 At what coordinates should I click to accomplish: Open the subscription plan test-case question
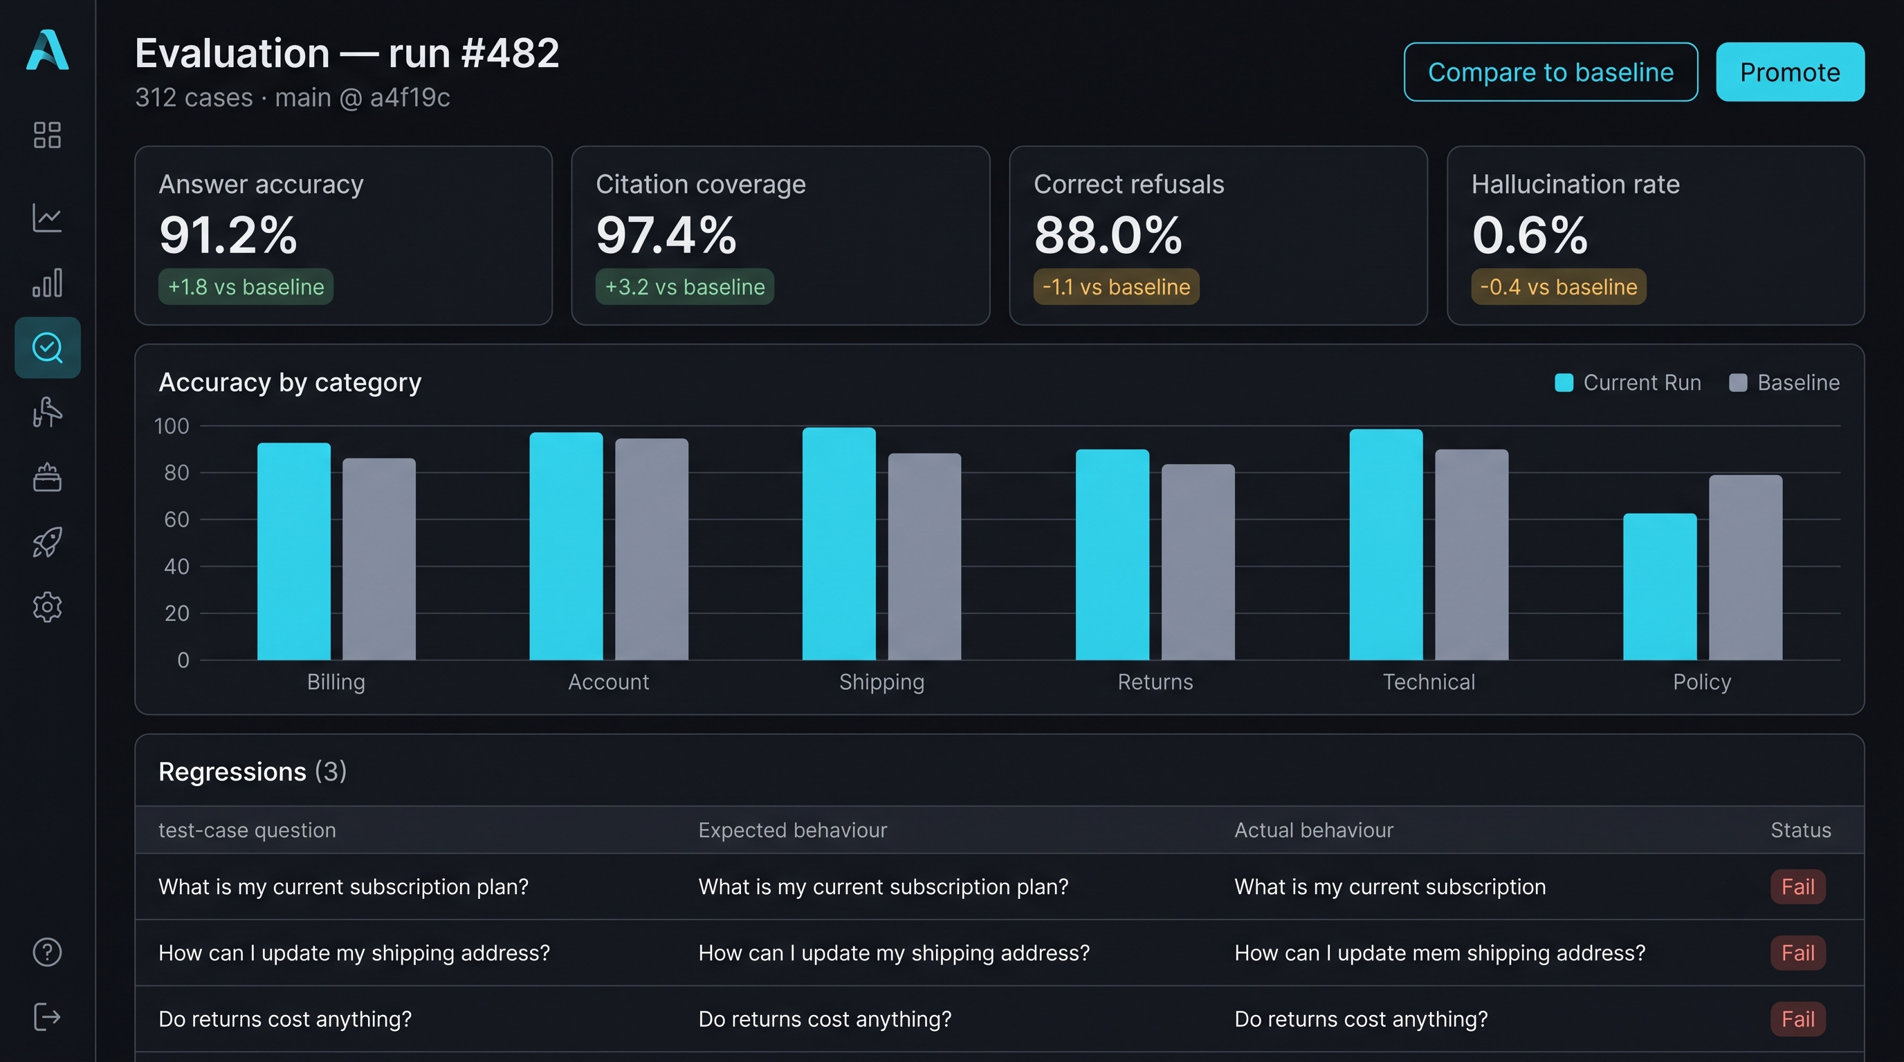pyautogui.click(x=344, y=886)
